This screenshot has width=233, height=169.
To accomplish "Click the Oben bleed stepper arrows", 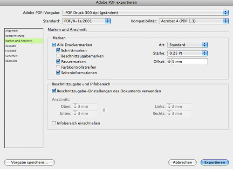I will point(75,106).
